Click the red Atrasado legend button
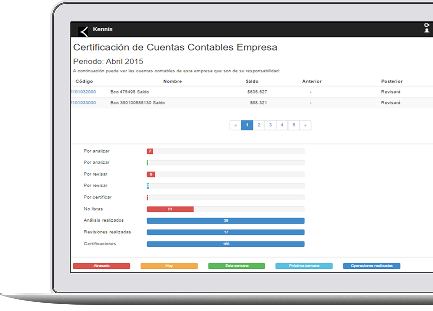 coord(101,266)
